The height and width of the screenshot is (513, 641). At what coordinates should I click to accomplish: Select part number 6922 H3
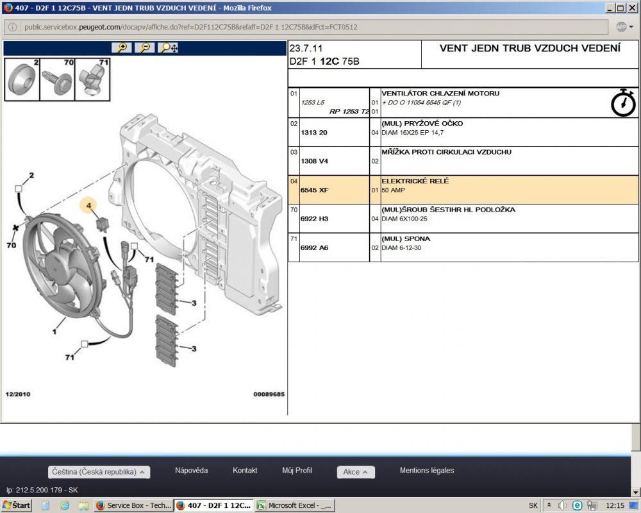(314, 219)
